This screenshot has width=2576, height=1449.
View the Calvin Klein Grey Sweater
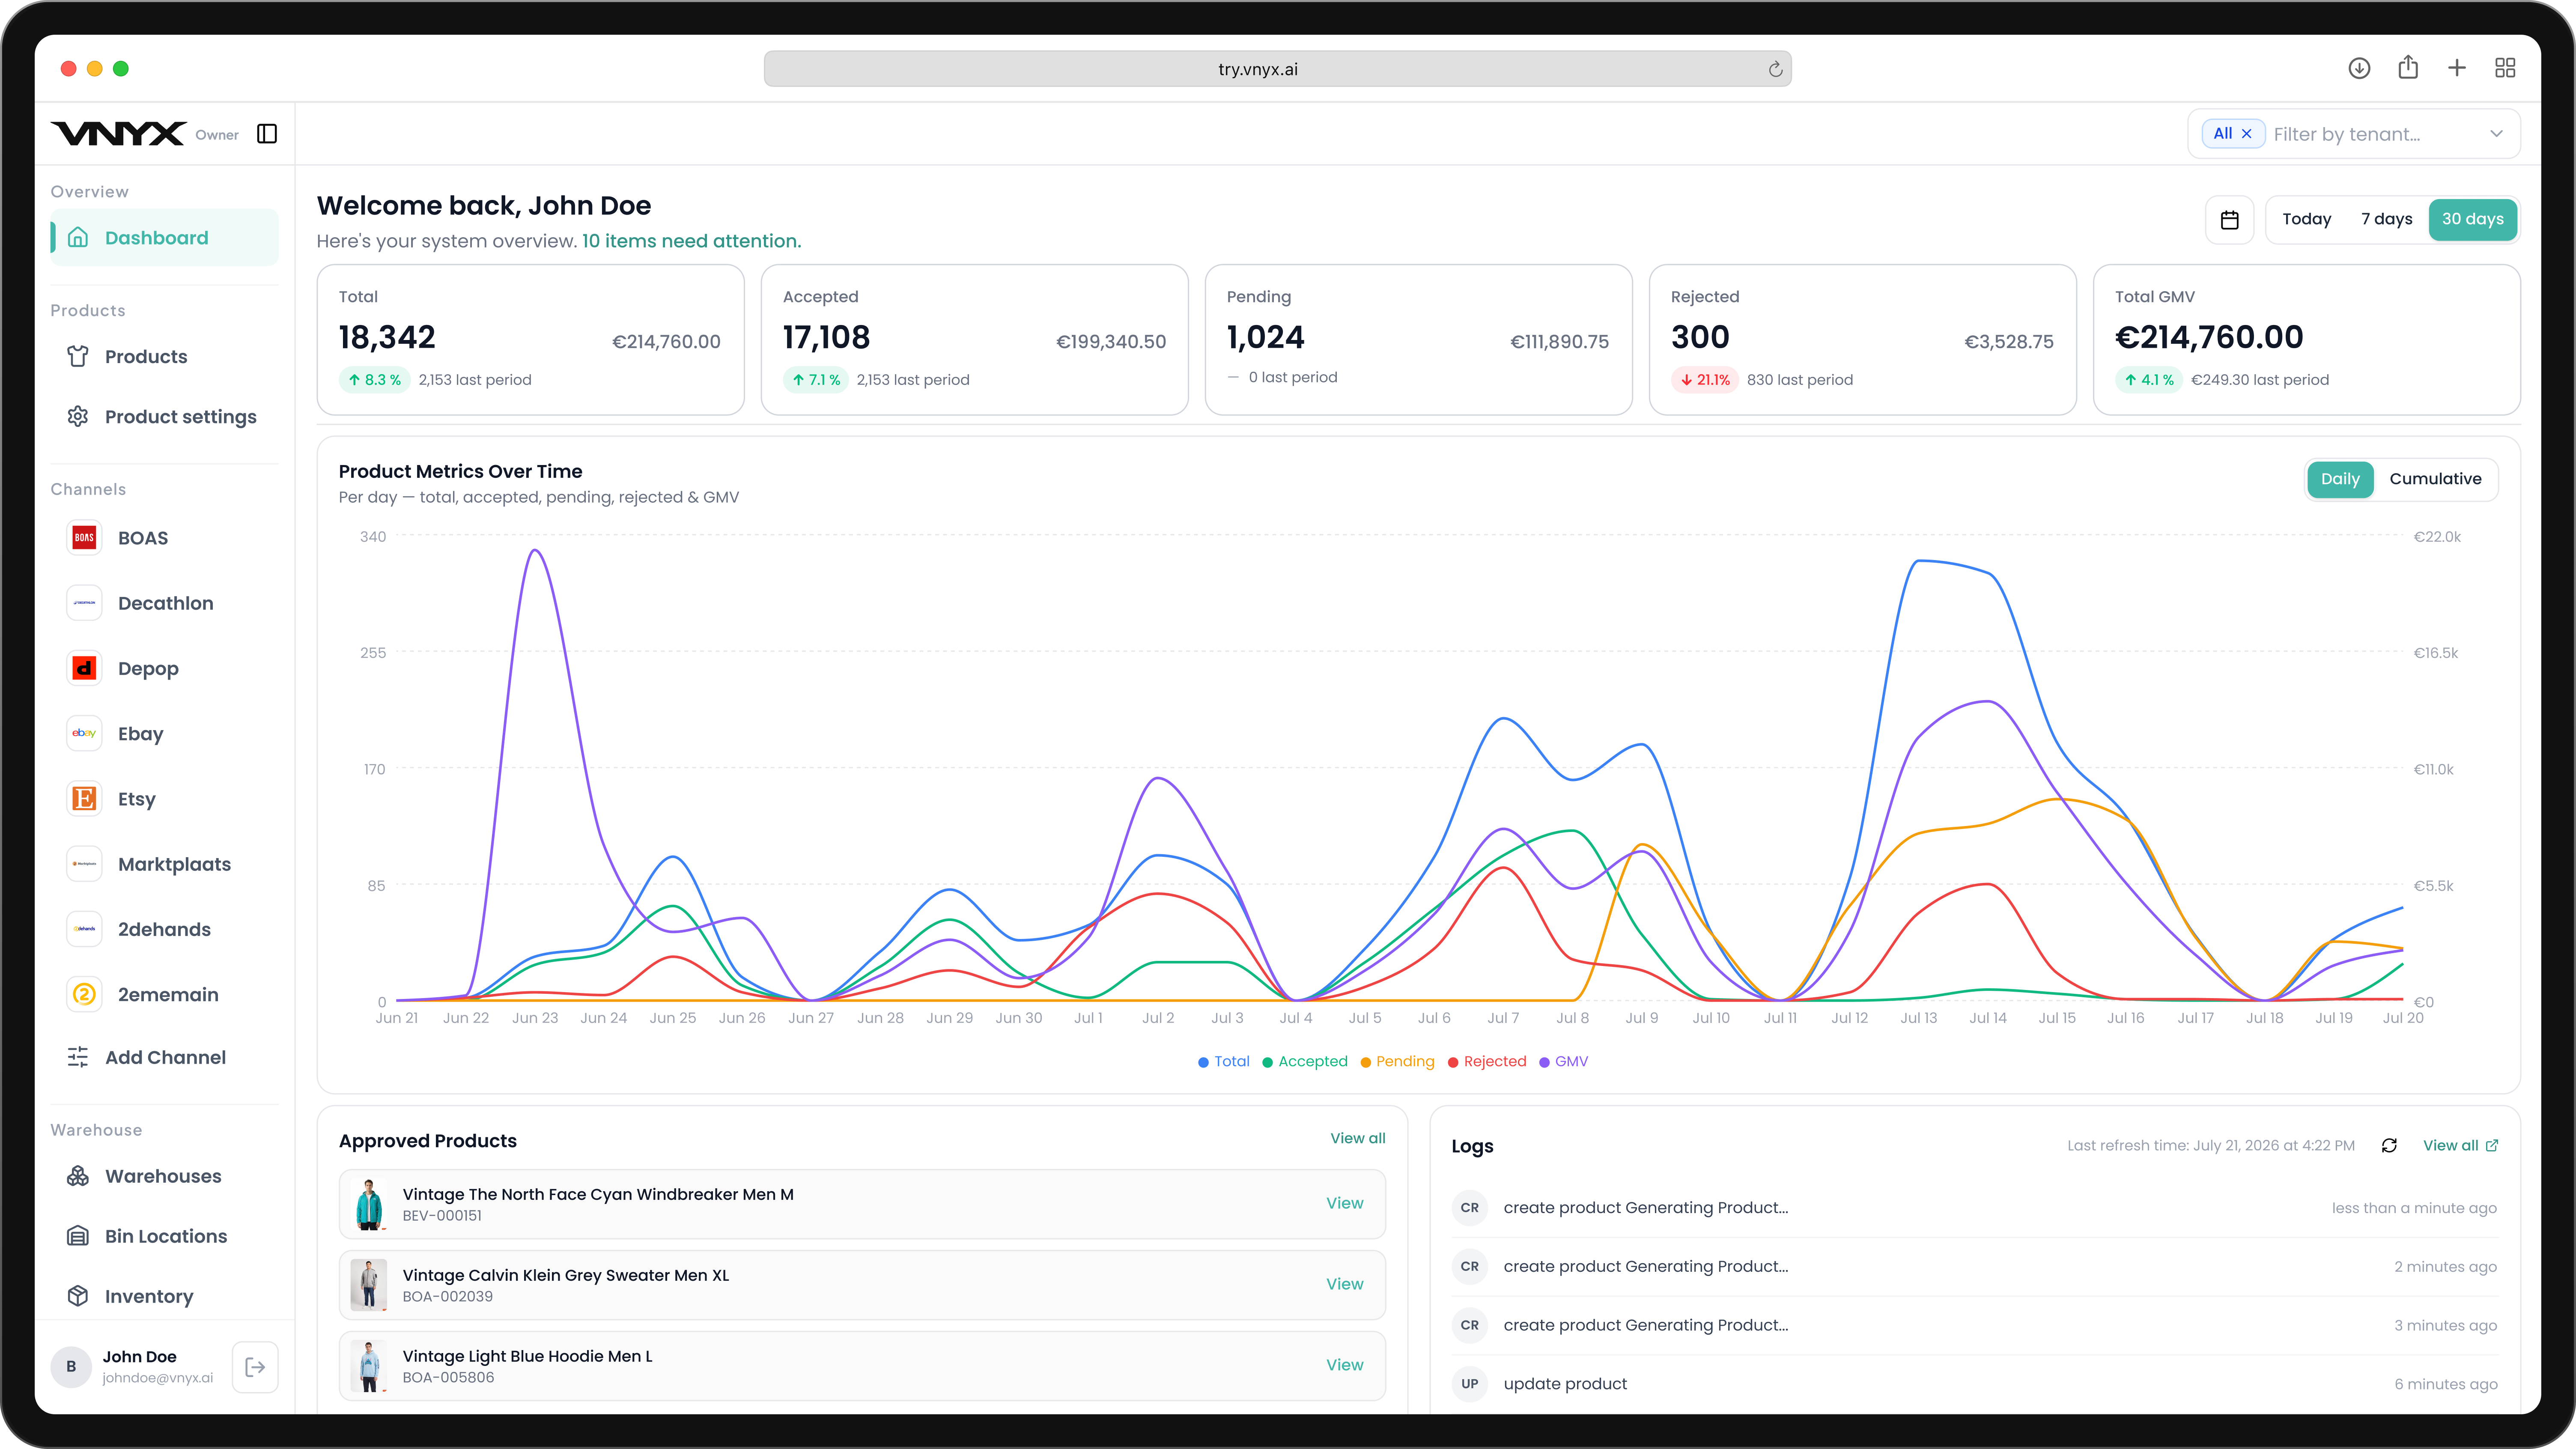pyautogui.click(x=1344, y=1284)
